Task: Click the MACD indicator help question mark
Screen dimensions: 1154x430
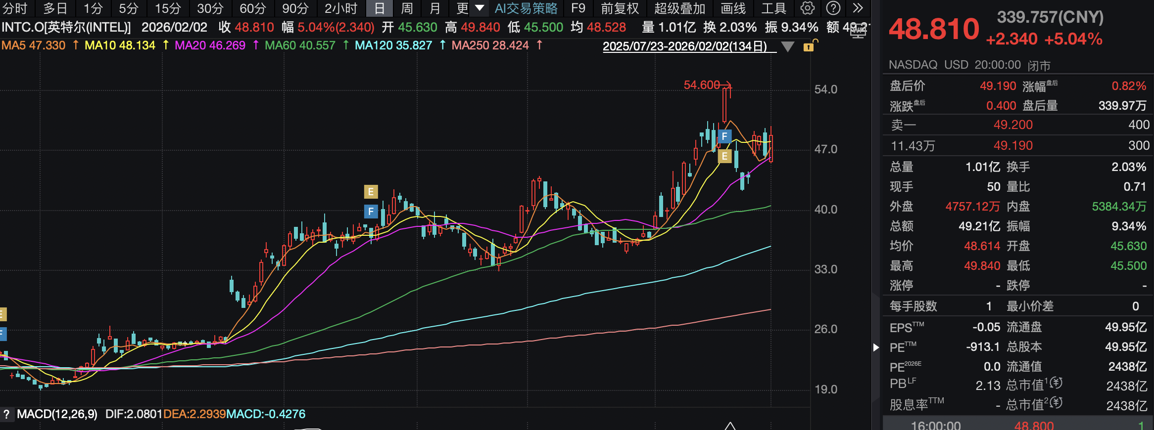Action: pyautogui.click(x=6, y=414)
